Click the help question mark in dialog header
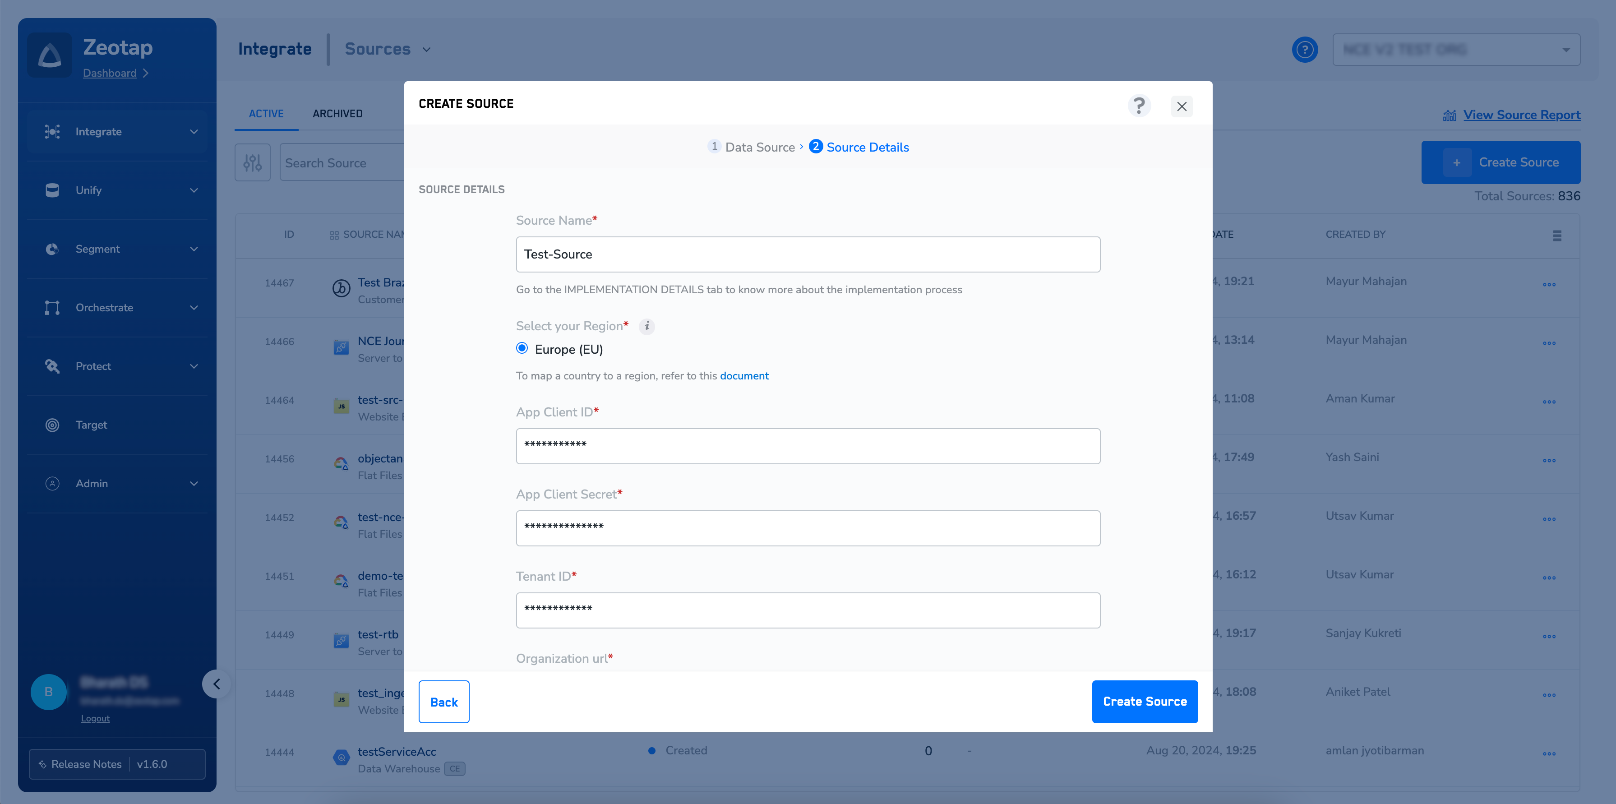Screen dimensions: 1616x804 (1139, 106)
